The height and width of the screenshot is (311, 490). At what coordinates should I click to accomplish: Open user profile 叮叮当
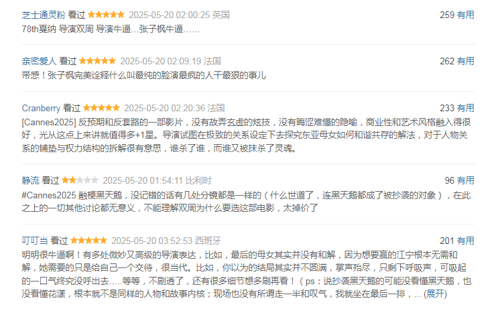coord(35,241)
